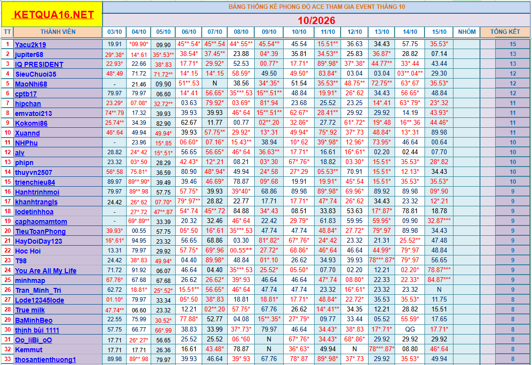Click 02**.20 in True milk's row
This screenshot has width=532, height=365.
pos(215,309)
